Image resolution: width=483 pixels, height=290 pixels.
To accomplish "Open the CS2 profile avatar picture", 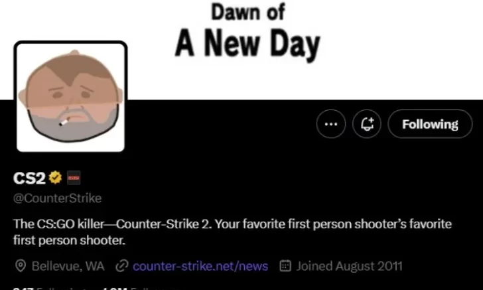I will point(70,96).
